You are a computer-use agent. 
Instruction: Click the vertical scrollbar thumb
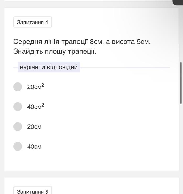(x=181, y=83)
